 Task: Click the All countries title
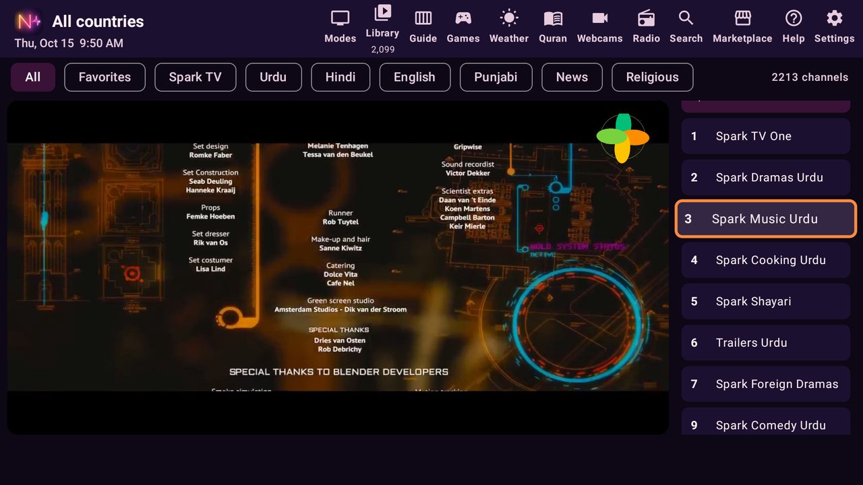[98, 22]
